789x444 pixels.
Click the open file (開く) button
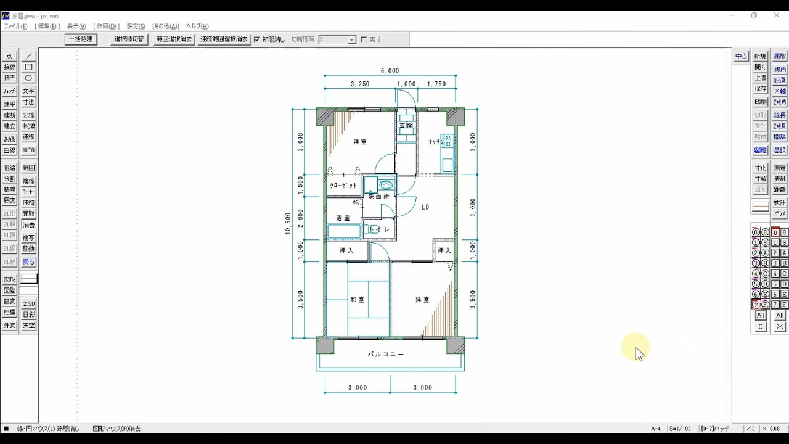pyautogui.click(x=761, y=67)
